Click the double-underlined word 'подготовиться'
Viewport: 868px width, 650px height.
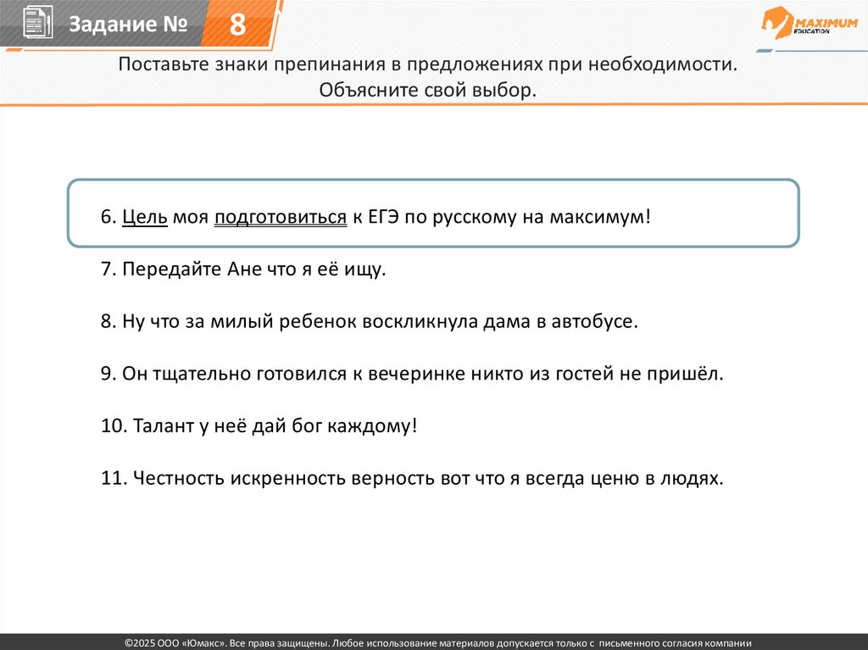tap(281, 216)
